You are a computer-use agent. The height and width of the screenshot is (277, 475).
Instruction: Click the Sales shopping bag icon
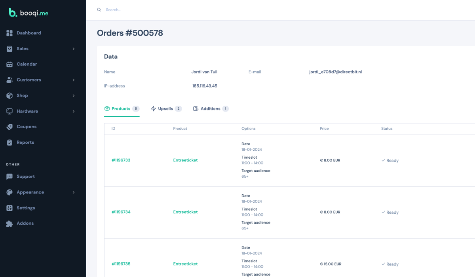pyautogui.click(x=9, y=49)
